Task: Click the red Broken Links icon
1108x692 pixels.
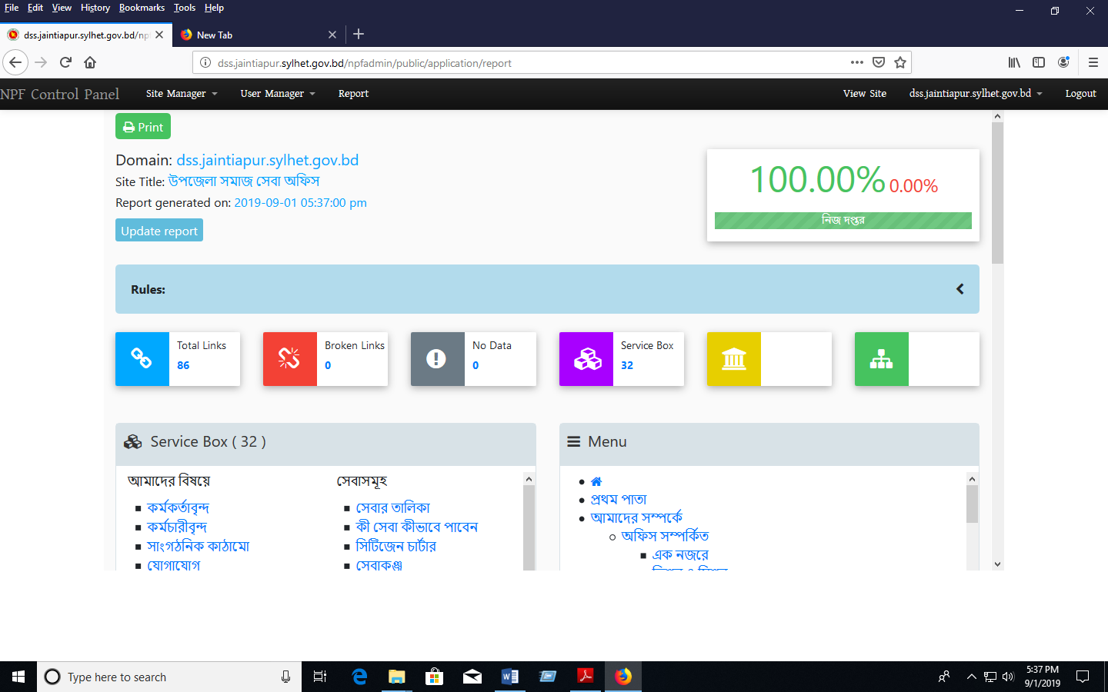Action: tap(289, 358)
